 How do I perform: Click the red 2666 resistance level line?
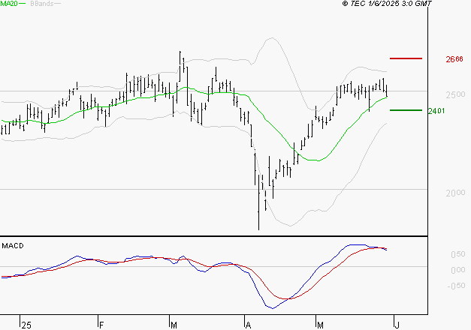[x=406, y=58]
